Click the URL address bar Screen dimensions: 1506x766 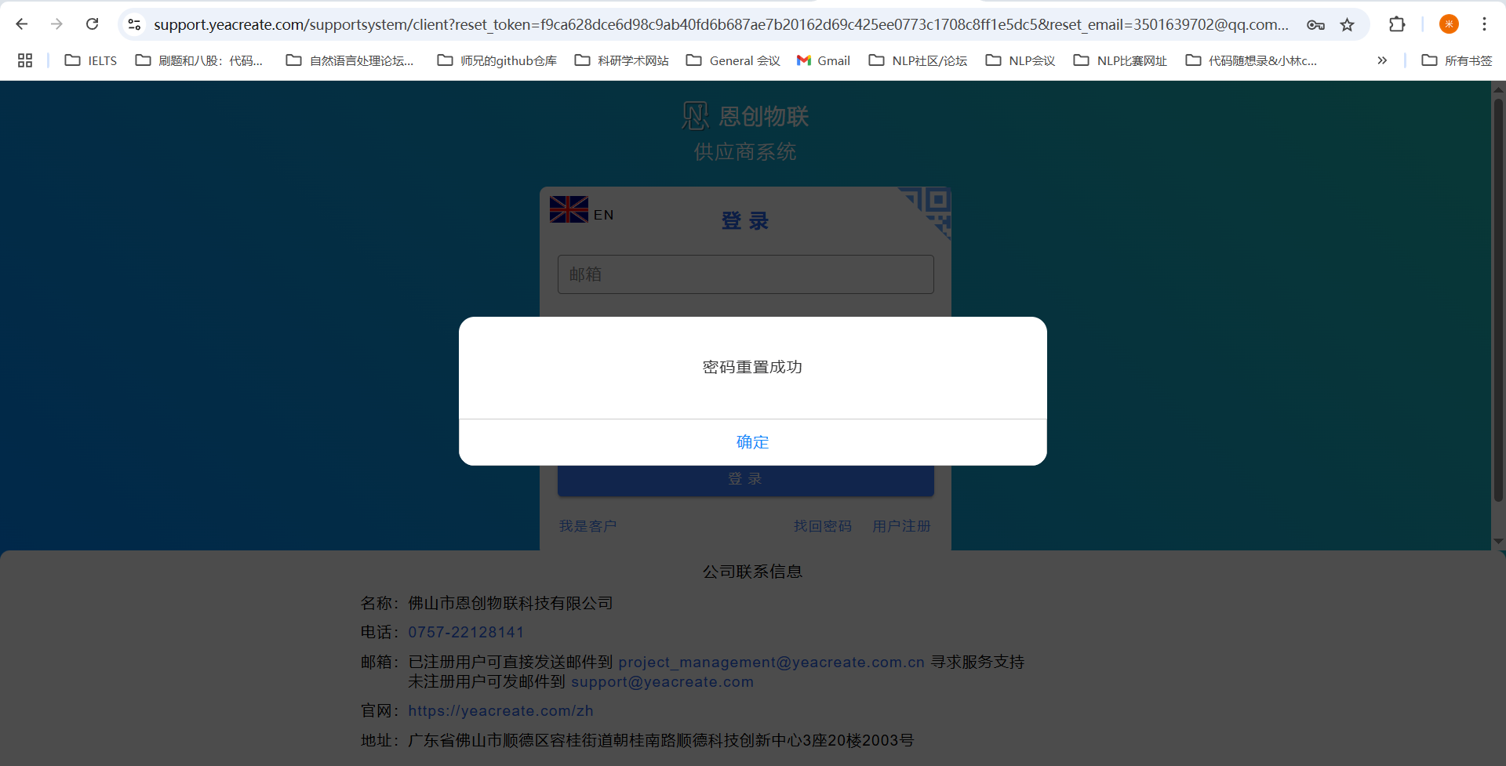click(x=720, y=24)
